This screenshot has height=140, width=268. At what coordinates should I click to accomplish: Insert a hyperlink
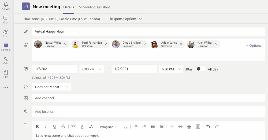pos(180,127)
